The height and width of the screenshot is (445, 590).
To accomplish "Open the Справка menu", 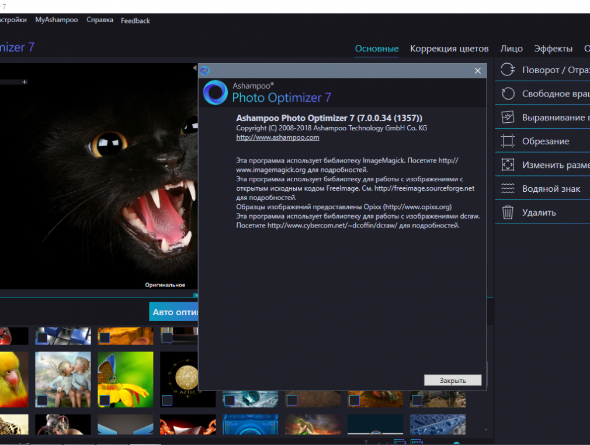I will point(100,20).
